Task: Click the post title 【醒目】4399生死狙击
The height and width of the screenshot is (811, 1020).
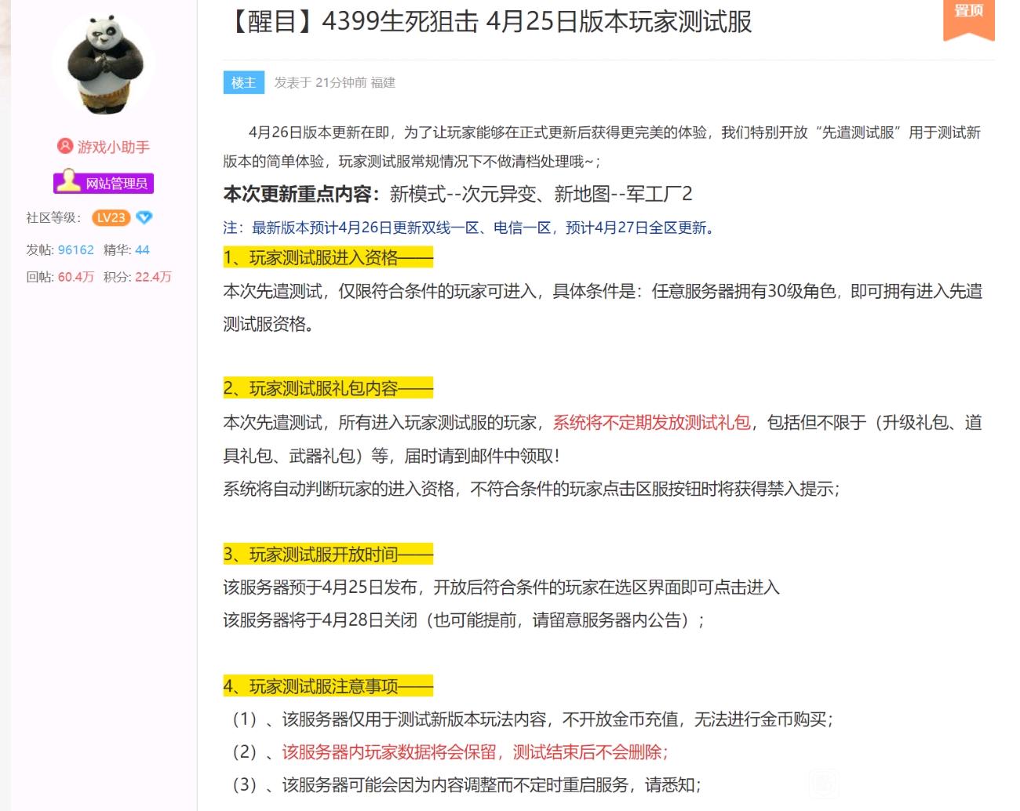Action: coord(487,21)
